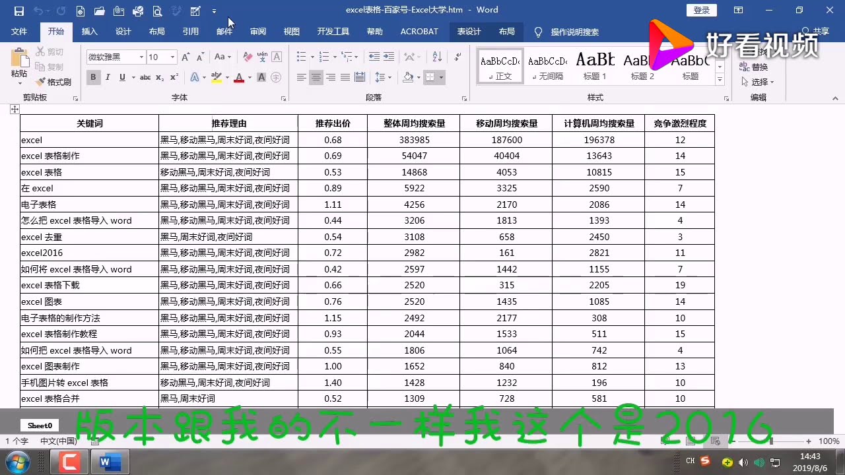Toggle center alignment
845x475 pixels.
click(316, 78)
